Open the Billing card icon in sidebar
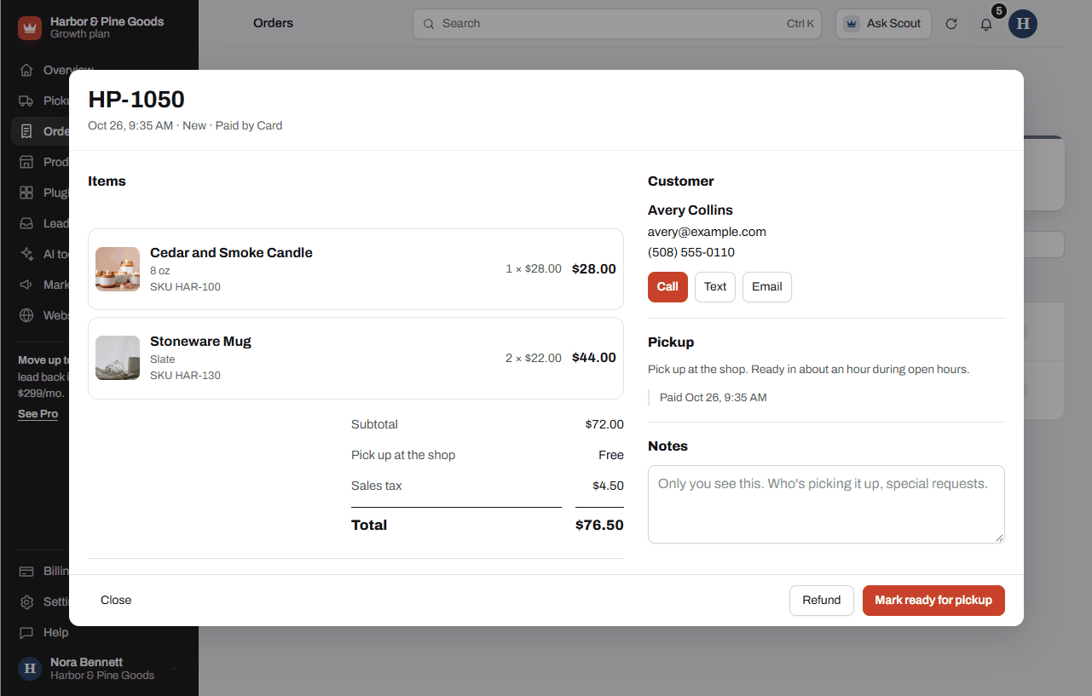The image size is (1092, 696). click(x=26, y=571)
